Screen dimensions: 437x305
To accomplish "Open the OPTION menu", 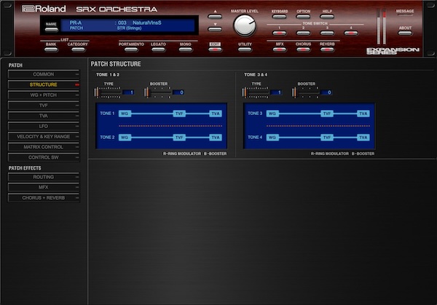I will pos(303,17).
